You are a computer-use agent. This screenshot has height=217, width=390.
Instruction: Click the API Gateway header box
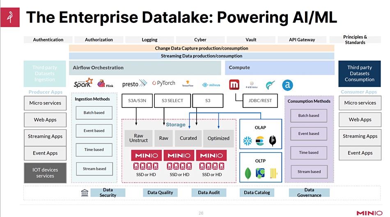(x=302, y=39)
